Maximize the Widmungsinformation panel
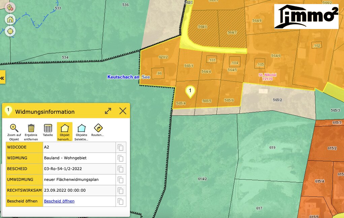This screenshot has height=218, width=344. (x=108, y=111)
